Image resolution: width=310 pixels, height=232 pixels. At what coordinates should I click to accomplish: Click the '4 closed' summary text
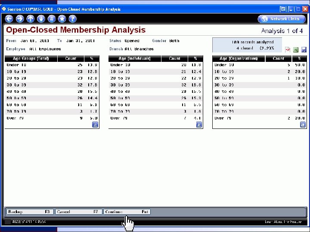pyautogui.click(x=245, y=48)
